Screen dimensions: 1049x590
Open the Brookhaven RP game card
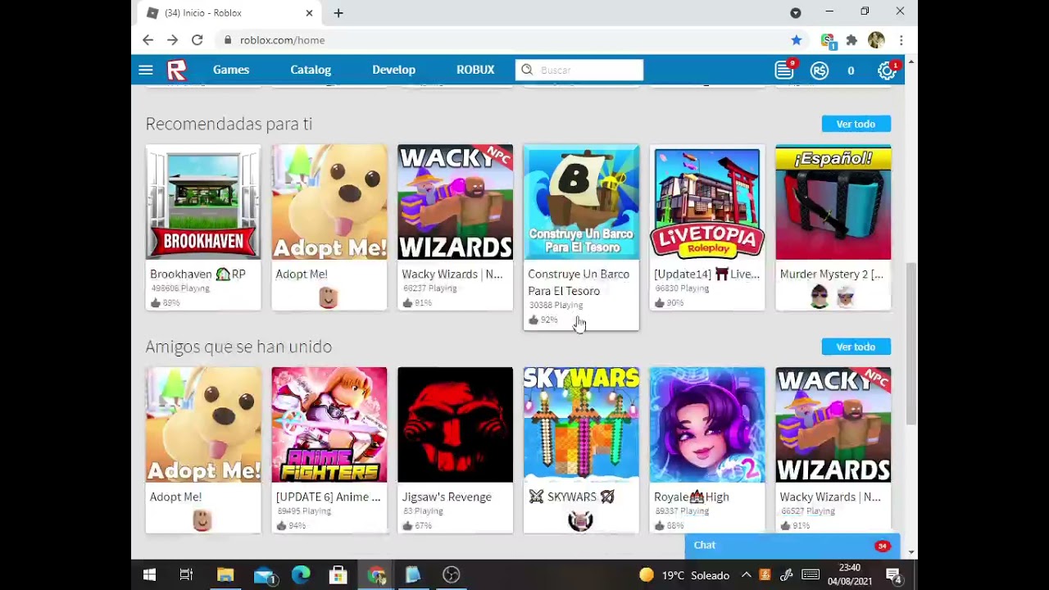(x=203, y=227)
